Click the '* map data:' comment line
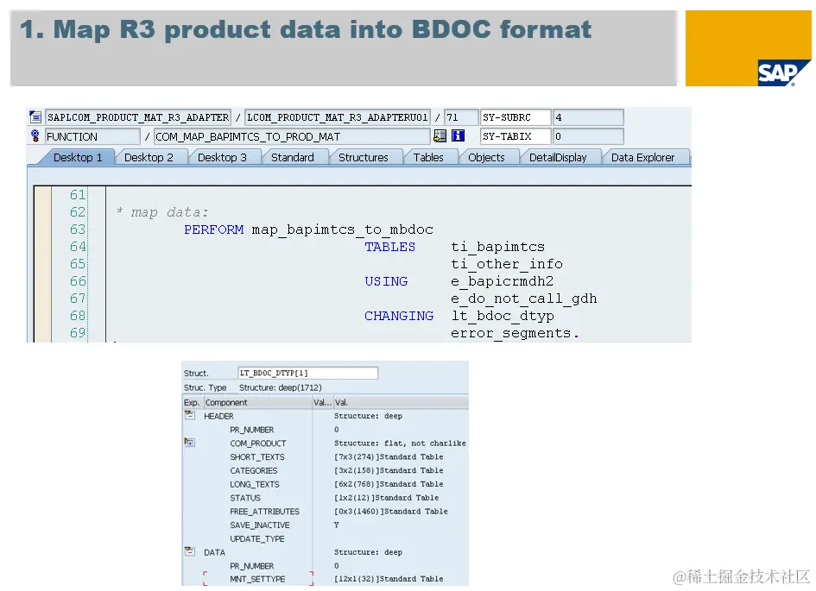 [162, 212]
